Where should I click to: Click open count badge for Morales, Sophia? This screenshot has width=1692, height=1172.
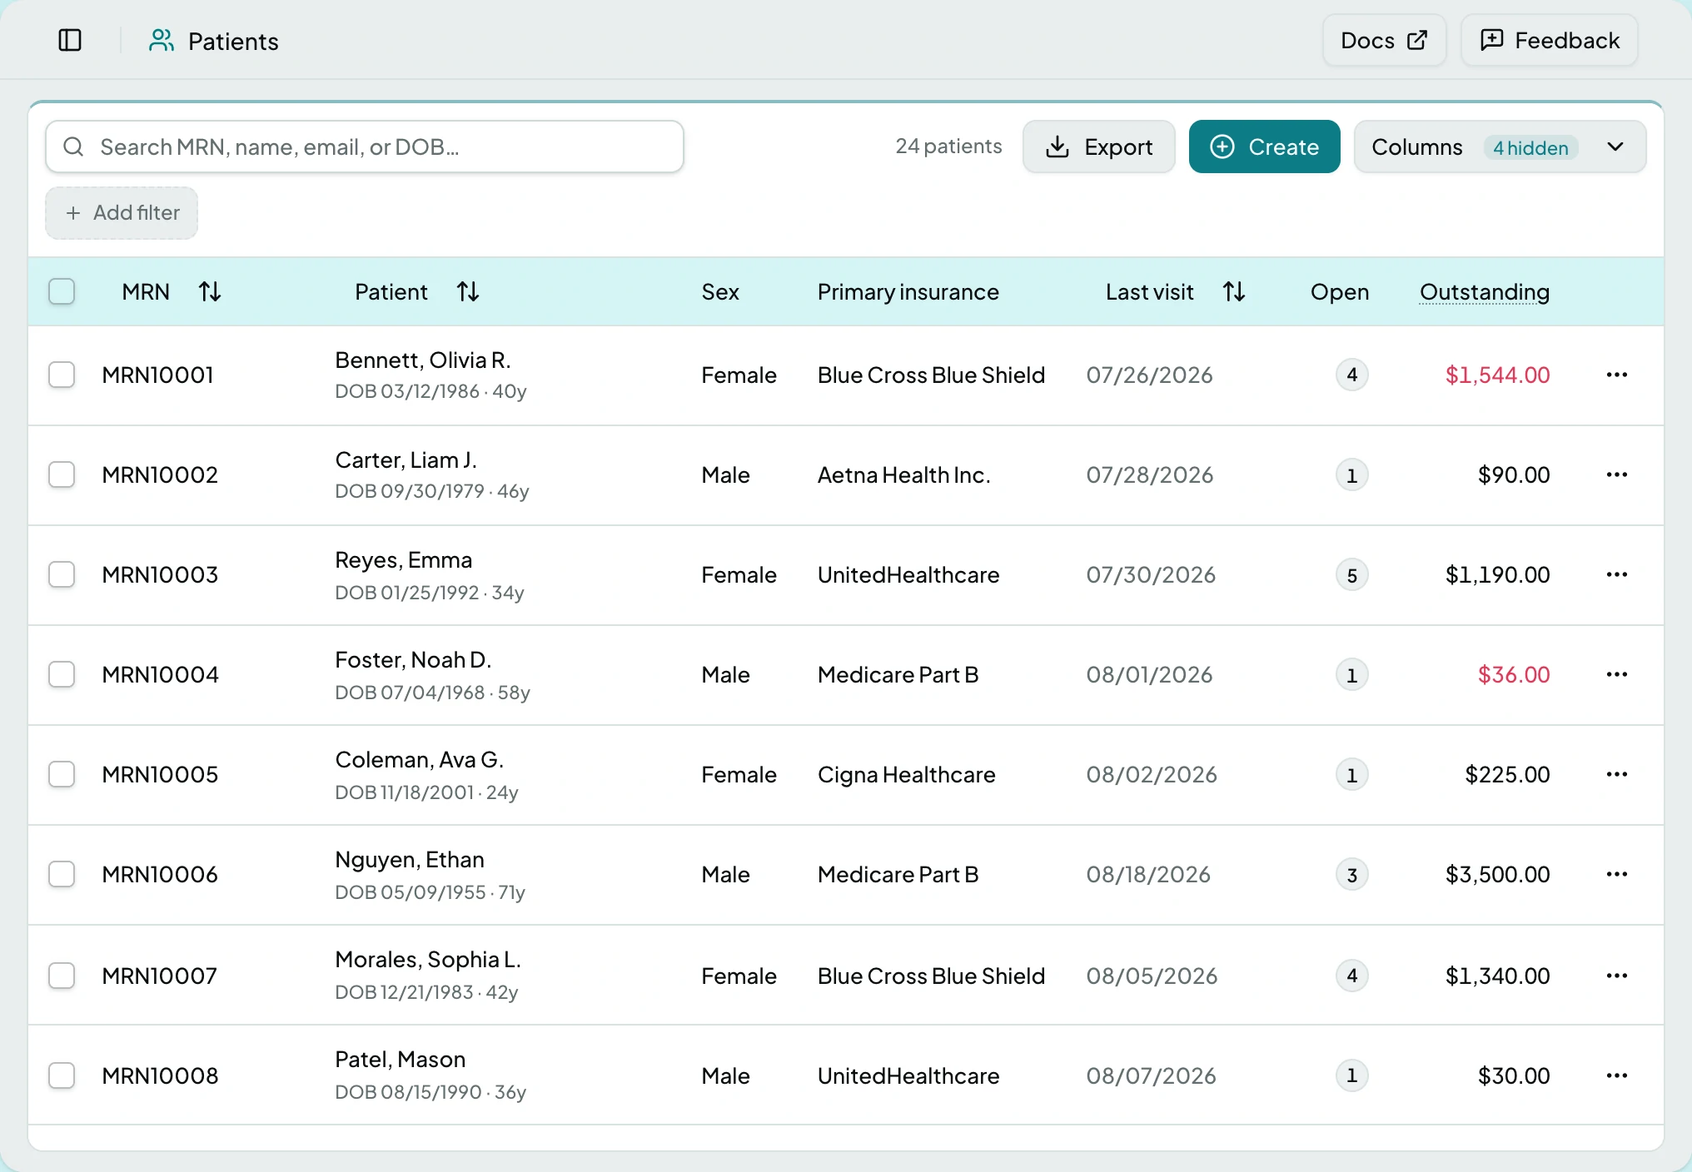pos(1352,976)
